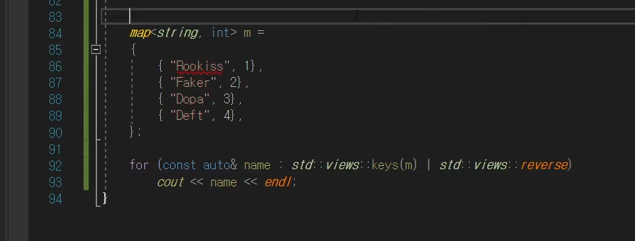The width and height of the screenshot is (635, 241).
Task: Click the auto& keyword in the loop
Action: click(x=220, y=165)
